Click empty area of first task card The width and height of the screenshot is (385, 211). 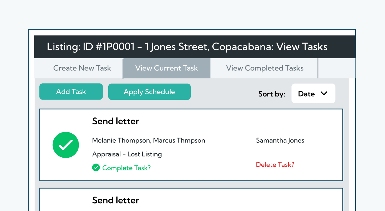click(211, 126)
